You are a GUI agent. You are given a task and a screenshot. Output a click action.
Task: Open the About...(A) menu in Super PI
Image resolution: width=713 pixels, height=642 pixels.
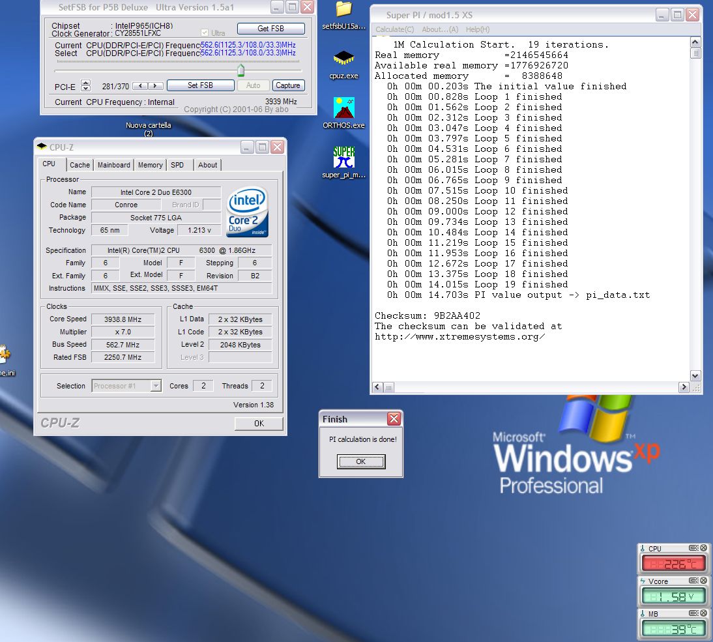440,29
